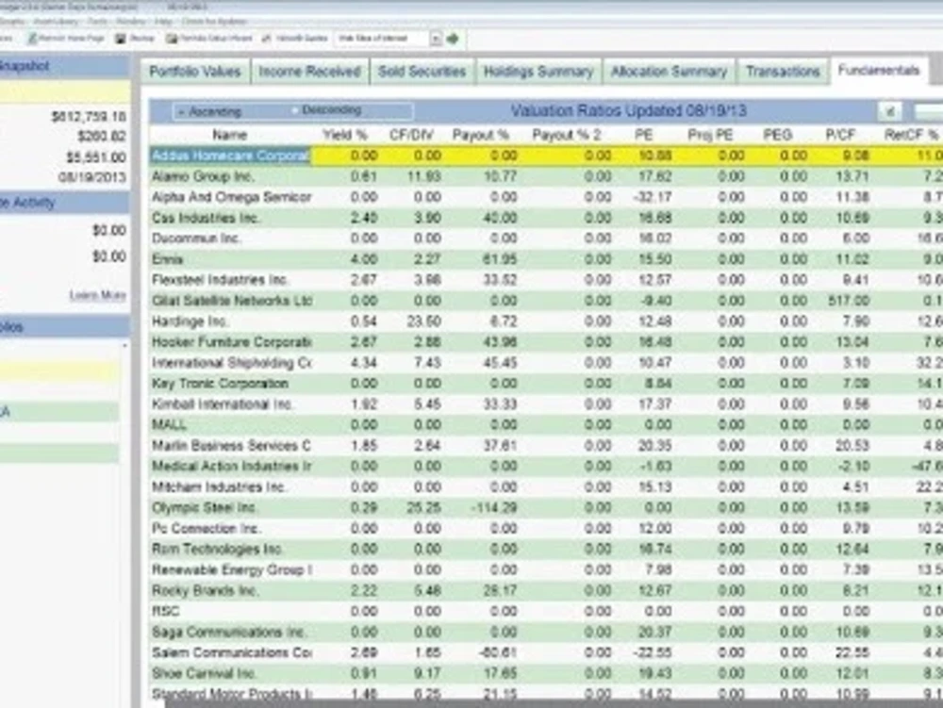Click the $5,551.00 snapshot value
943x708 pixels.
[96, 157]
